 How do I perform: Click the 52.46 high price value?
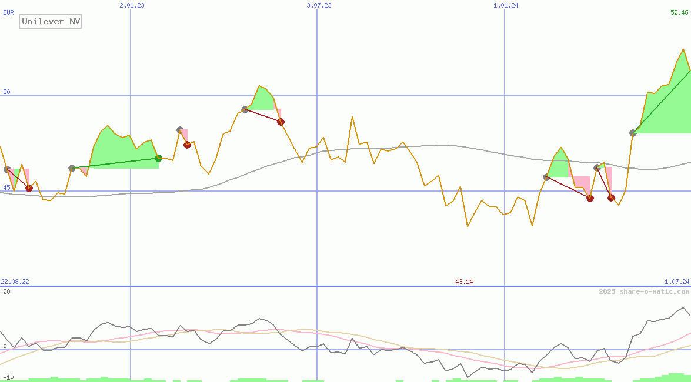(x=679, y=12)
